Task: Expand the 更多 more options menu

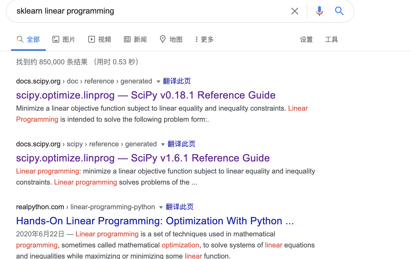Action: [x=204, y=39]
